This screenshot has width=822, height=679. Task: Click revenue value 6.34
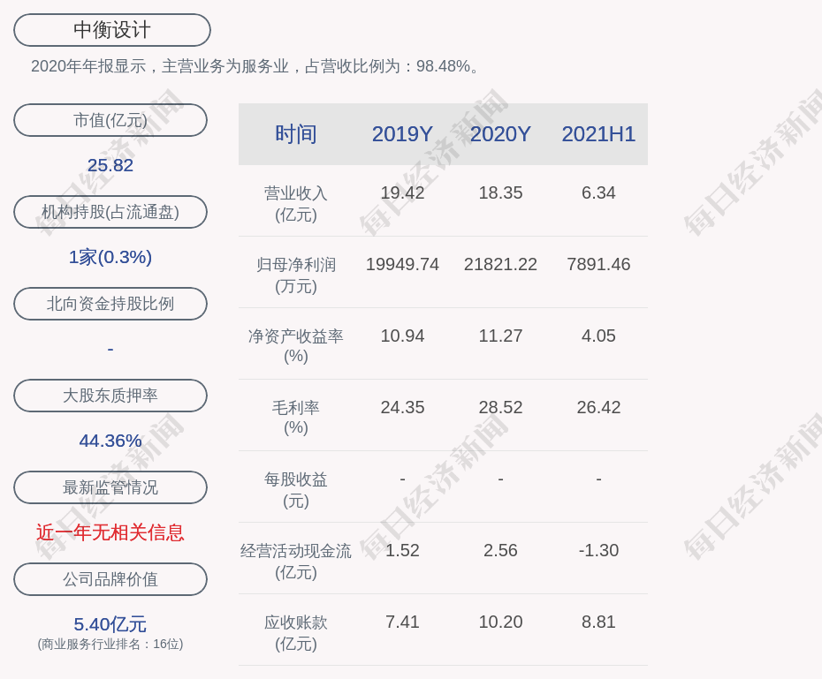(x=598, y=192)
